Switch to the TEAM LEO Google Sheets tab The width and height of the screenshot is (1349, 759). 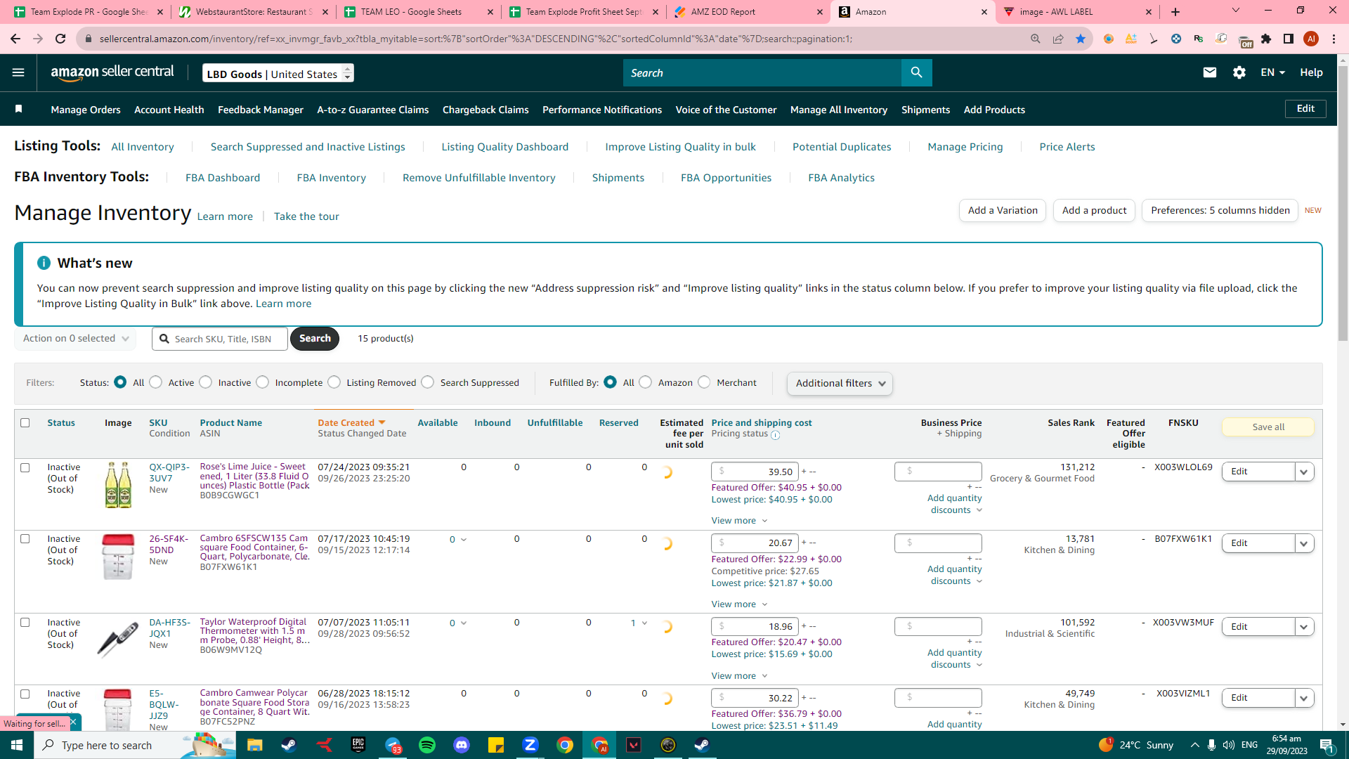pos(419,12)
